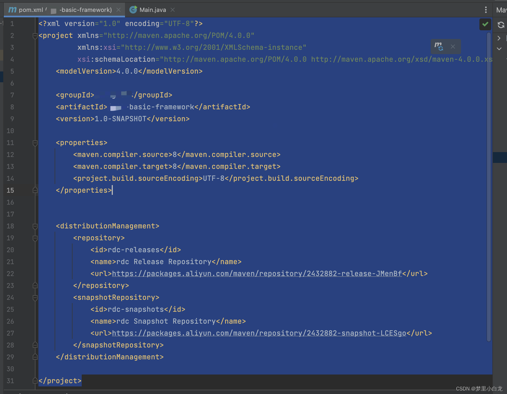Collapse the properties block fold marker
Viewport: 507px width, 394px height.
pyautogui.click(x=35, y=143)
